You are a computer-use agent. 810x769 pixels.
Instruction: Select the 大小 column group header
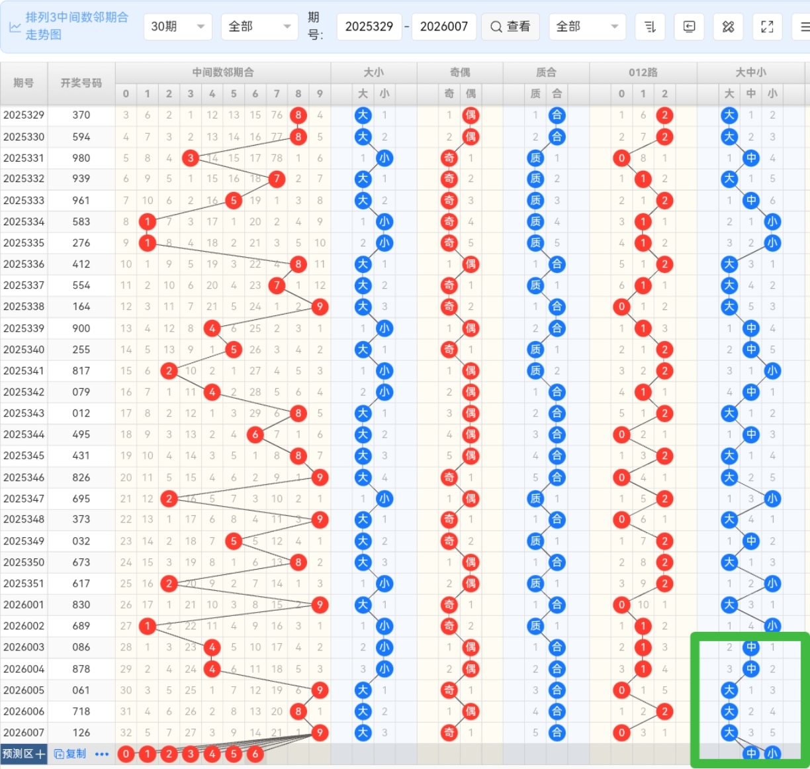[x=374, y=72]
